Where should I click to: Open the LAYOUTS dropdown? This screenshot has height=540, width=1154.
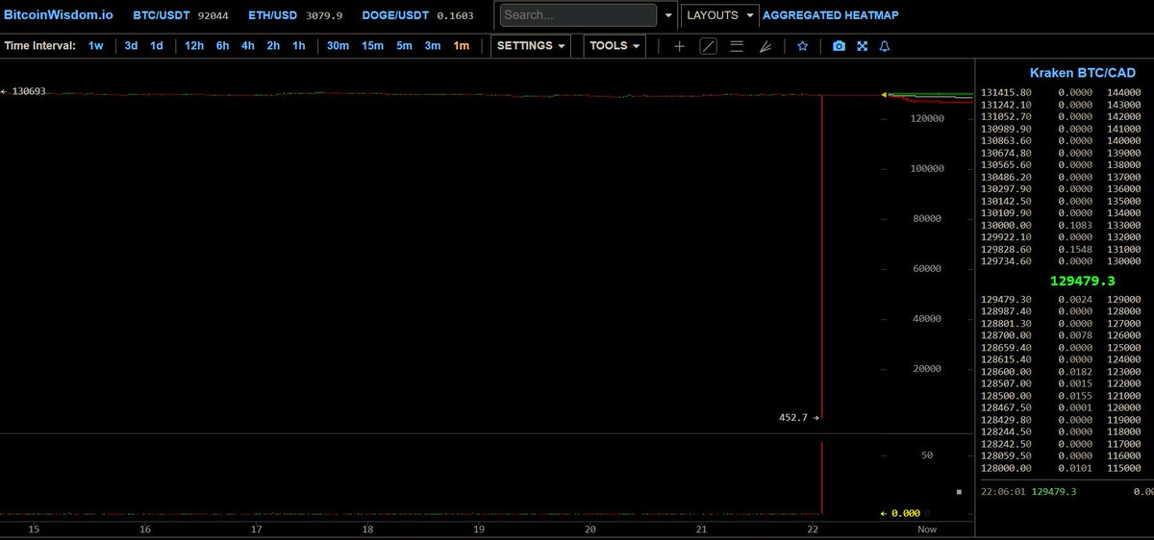tap(719, 15)
